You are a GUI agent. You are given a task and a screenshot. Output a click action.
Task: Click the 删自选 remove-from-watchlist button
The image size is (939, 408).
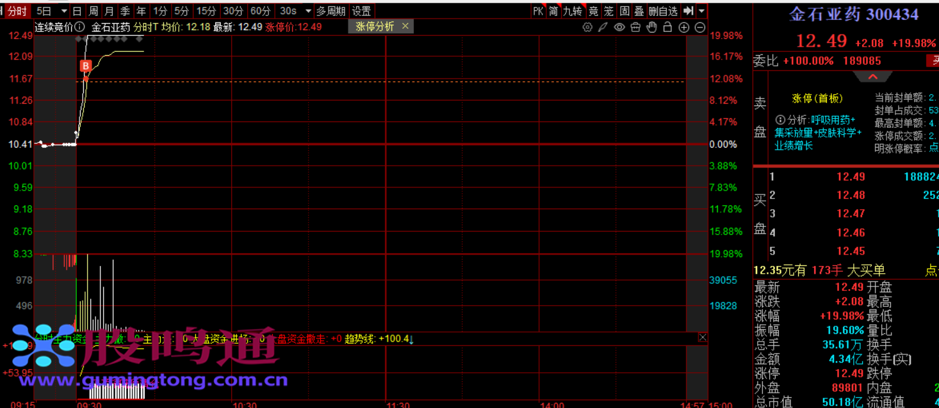coord(663,11)
